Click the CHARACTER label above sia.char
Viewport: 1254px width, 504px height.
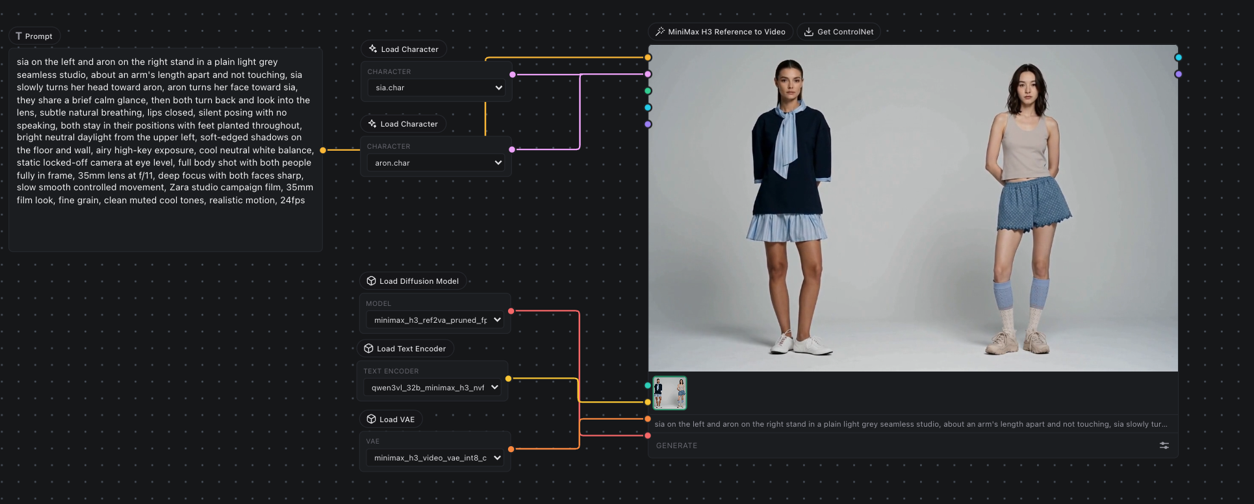pyautogui.click(x=389, y=71)
